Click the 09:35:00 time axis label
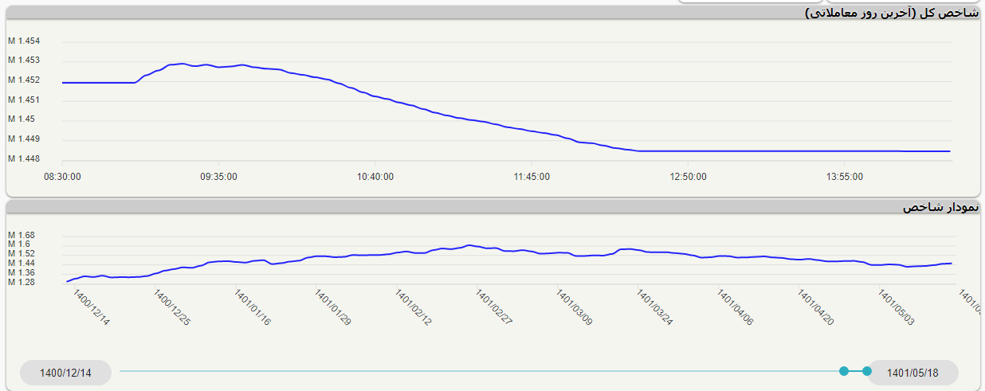This screenshot has height=391, width=985. point(218,177)
